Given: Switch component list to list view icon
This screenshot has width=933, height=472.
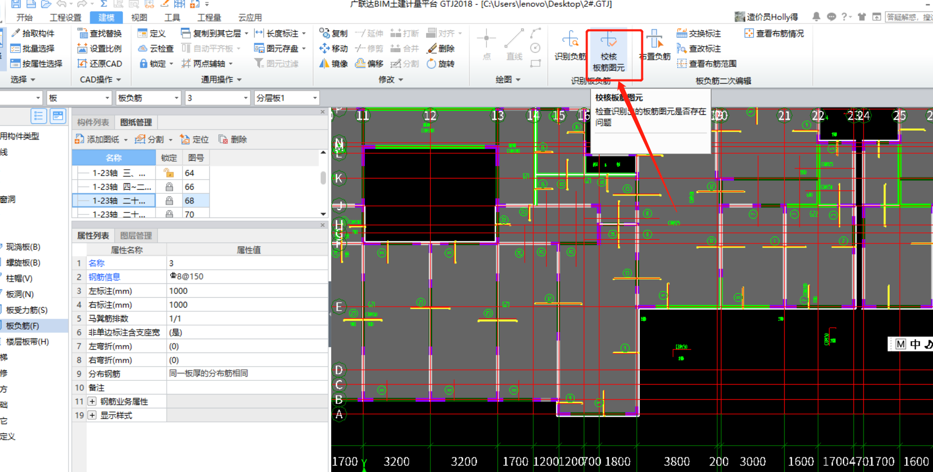Looking at the screenshot, I should [x=39, y=116].
